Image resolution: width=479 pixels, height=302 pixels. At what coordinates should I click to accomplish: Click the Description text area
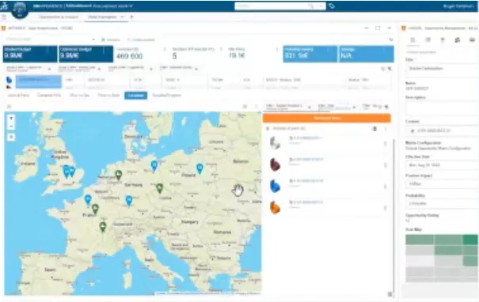click(x=442, y=108)
